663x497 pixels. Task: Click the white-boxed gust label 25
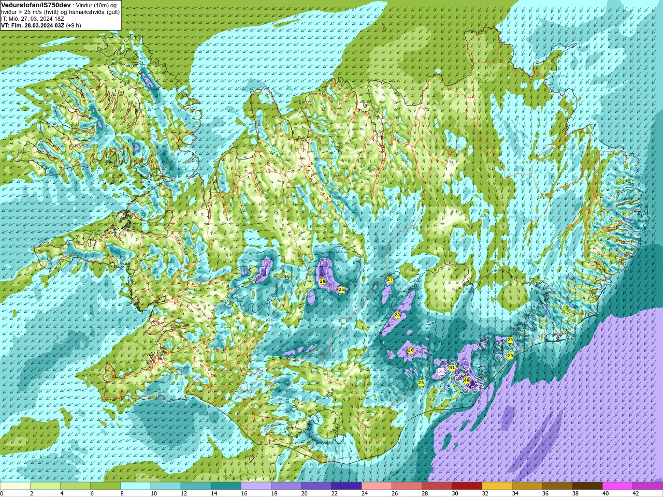pyautogui.click(x=441, y=372)
